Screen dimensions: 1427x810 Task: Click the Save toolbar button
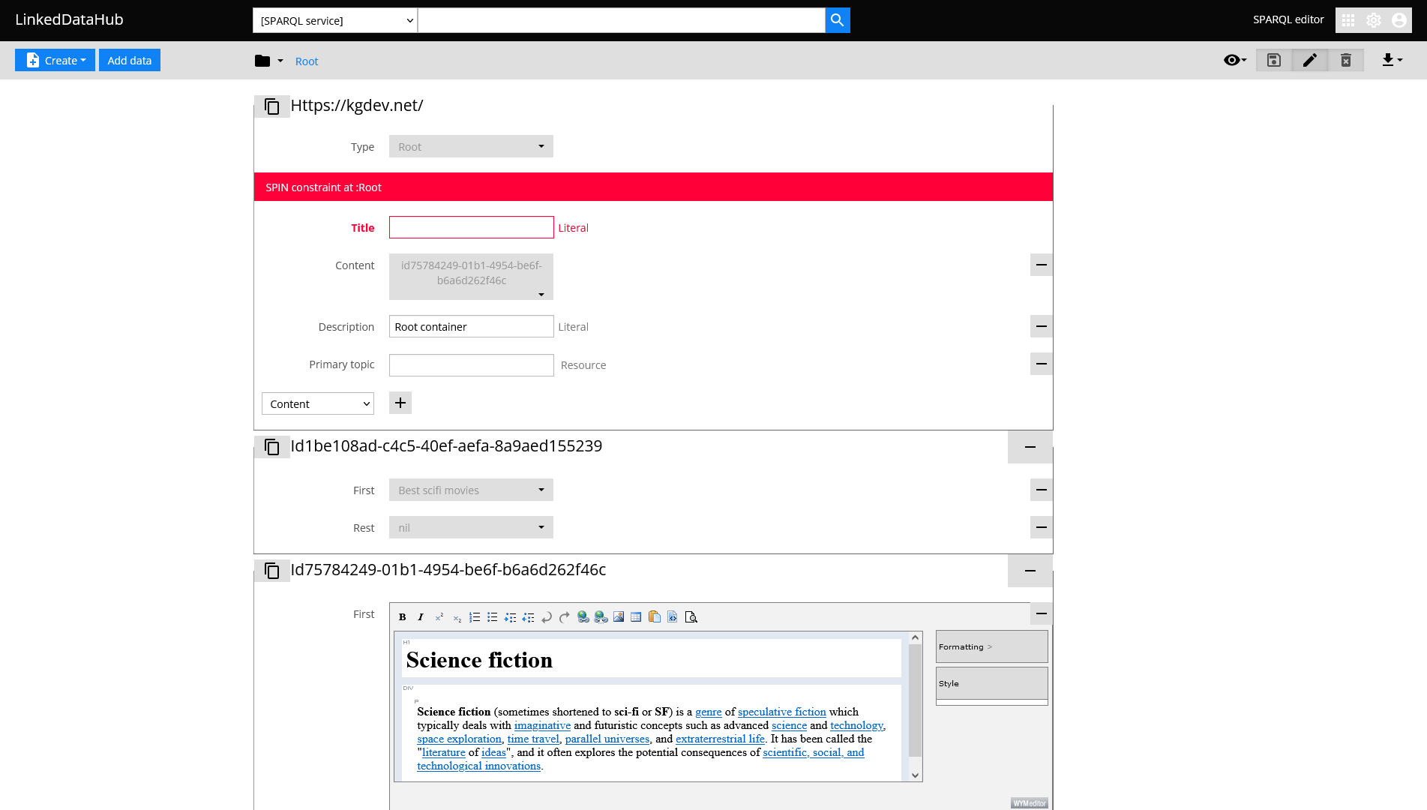point(1273,60)
